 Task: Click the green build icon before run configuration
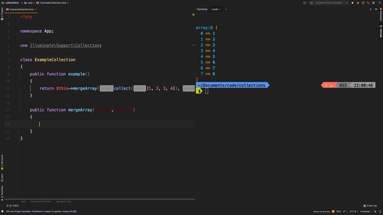click(305, 3)
